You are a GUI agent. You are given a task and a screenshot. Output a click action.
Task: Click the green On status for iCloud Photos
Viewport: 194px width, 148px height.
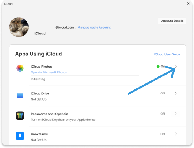pyautogui.click(x=161, y=67)
